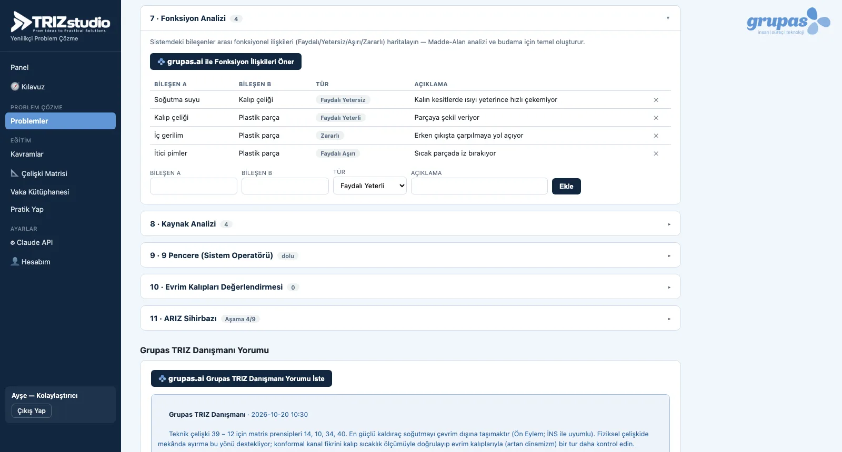Screen dimensions: 842x452
Task: Click the Zararlı type badge
Action: (x=330, y=136)
